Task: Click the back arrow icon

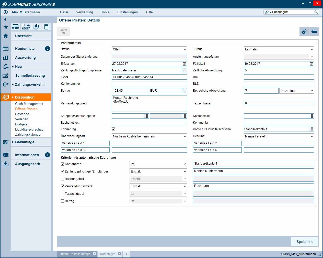Action: click(x=314, y=32)
